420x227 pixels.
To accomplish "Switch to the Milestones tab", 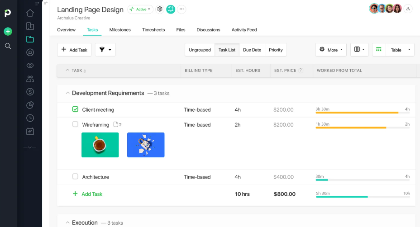I will 120,30.
